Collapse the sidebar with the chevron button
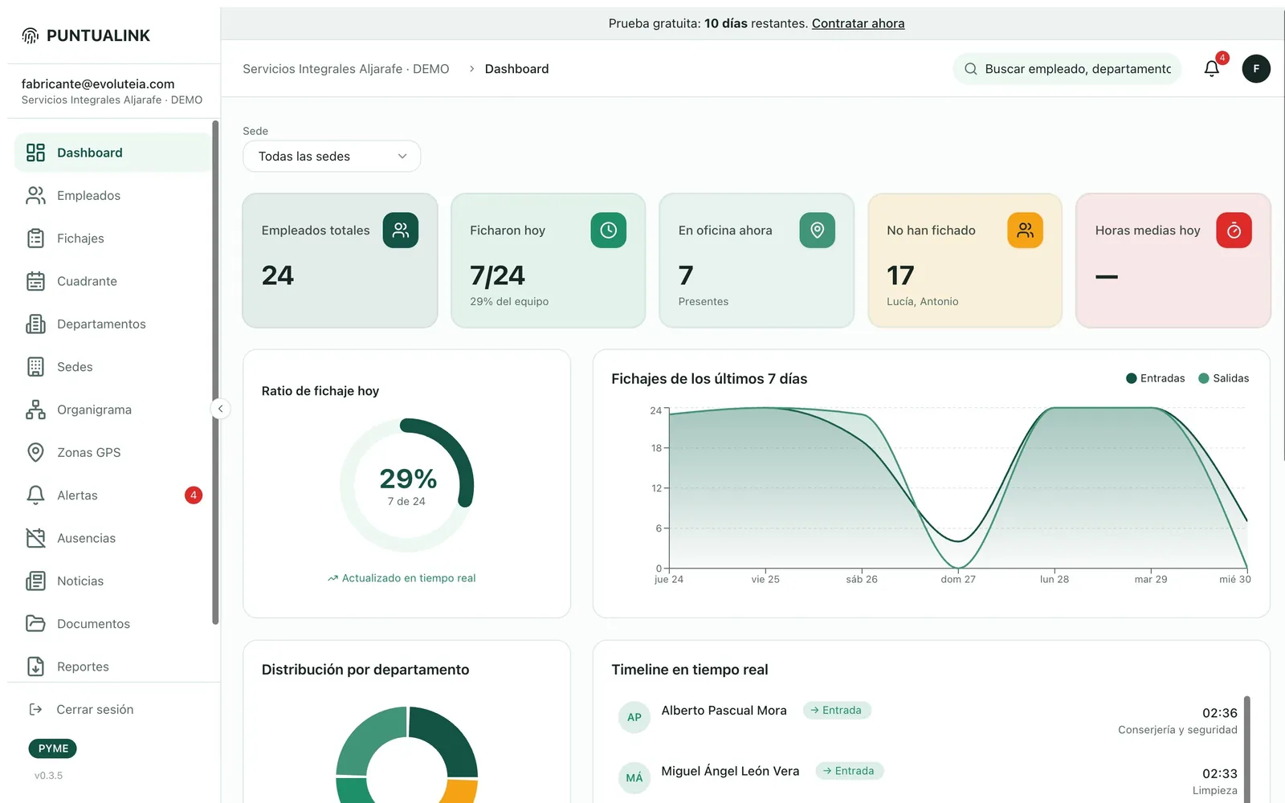 [220, 409]
